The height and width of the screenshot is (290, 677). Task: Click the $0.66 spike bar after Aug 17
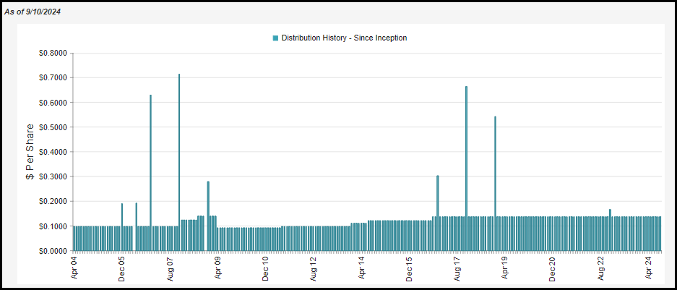click(x=466, y=169)
